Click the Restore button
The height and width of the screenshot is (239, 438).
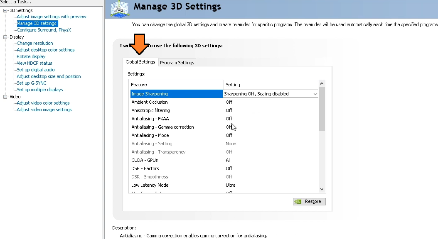coord(309,201)
